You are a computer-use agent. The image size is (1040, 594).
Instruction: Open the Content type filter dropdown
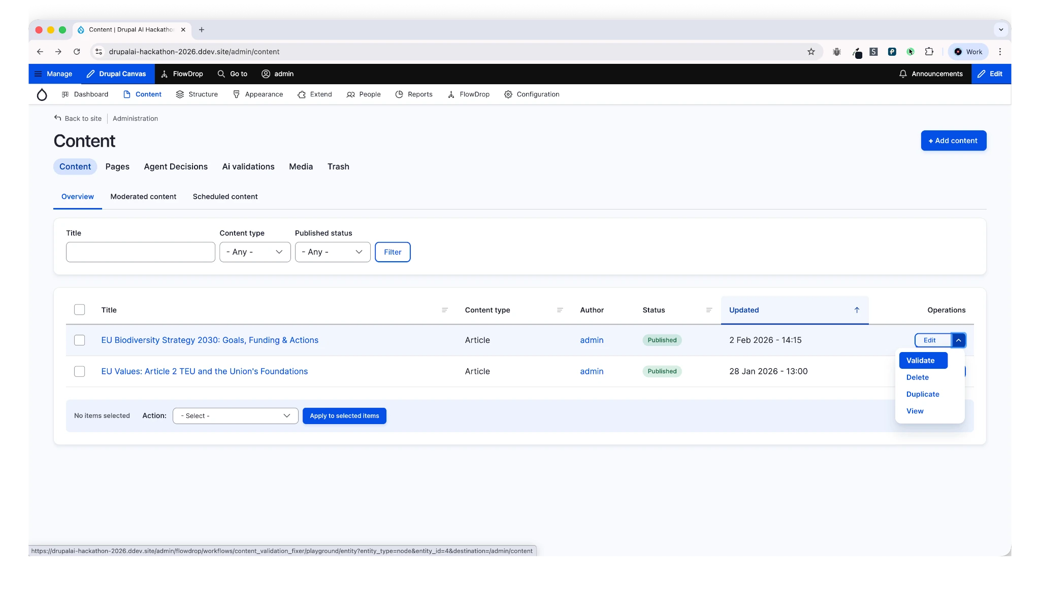click(x=255, y=252)
